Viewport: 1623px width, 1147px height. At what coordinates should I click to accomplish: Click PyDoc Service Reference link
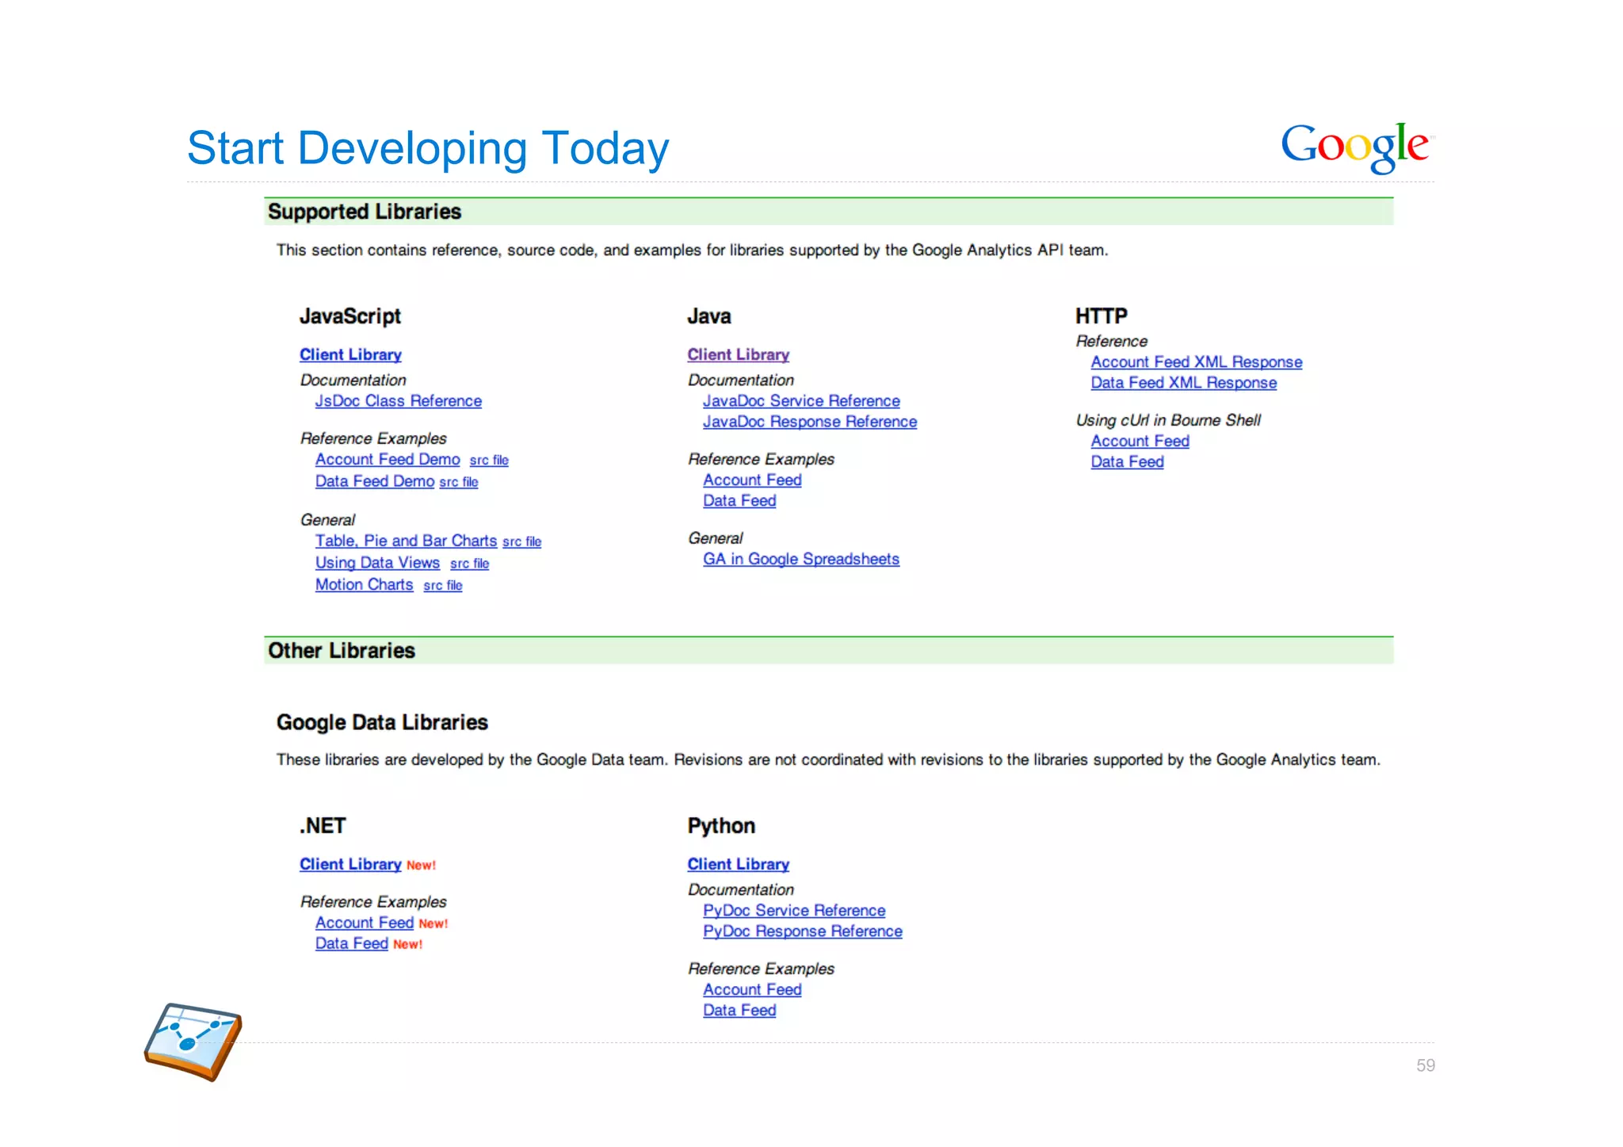(794, 911)
